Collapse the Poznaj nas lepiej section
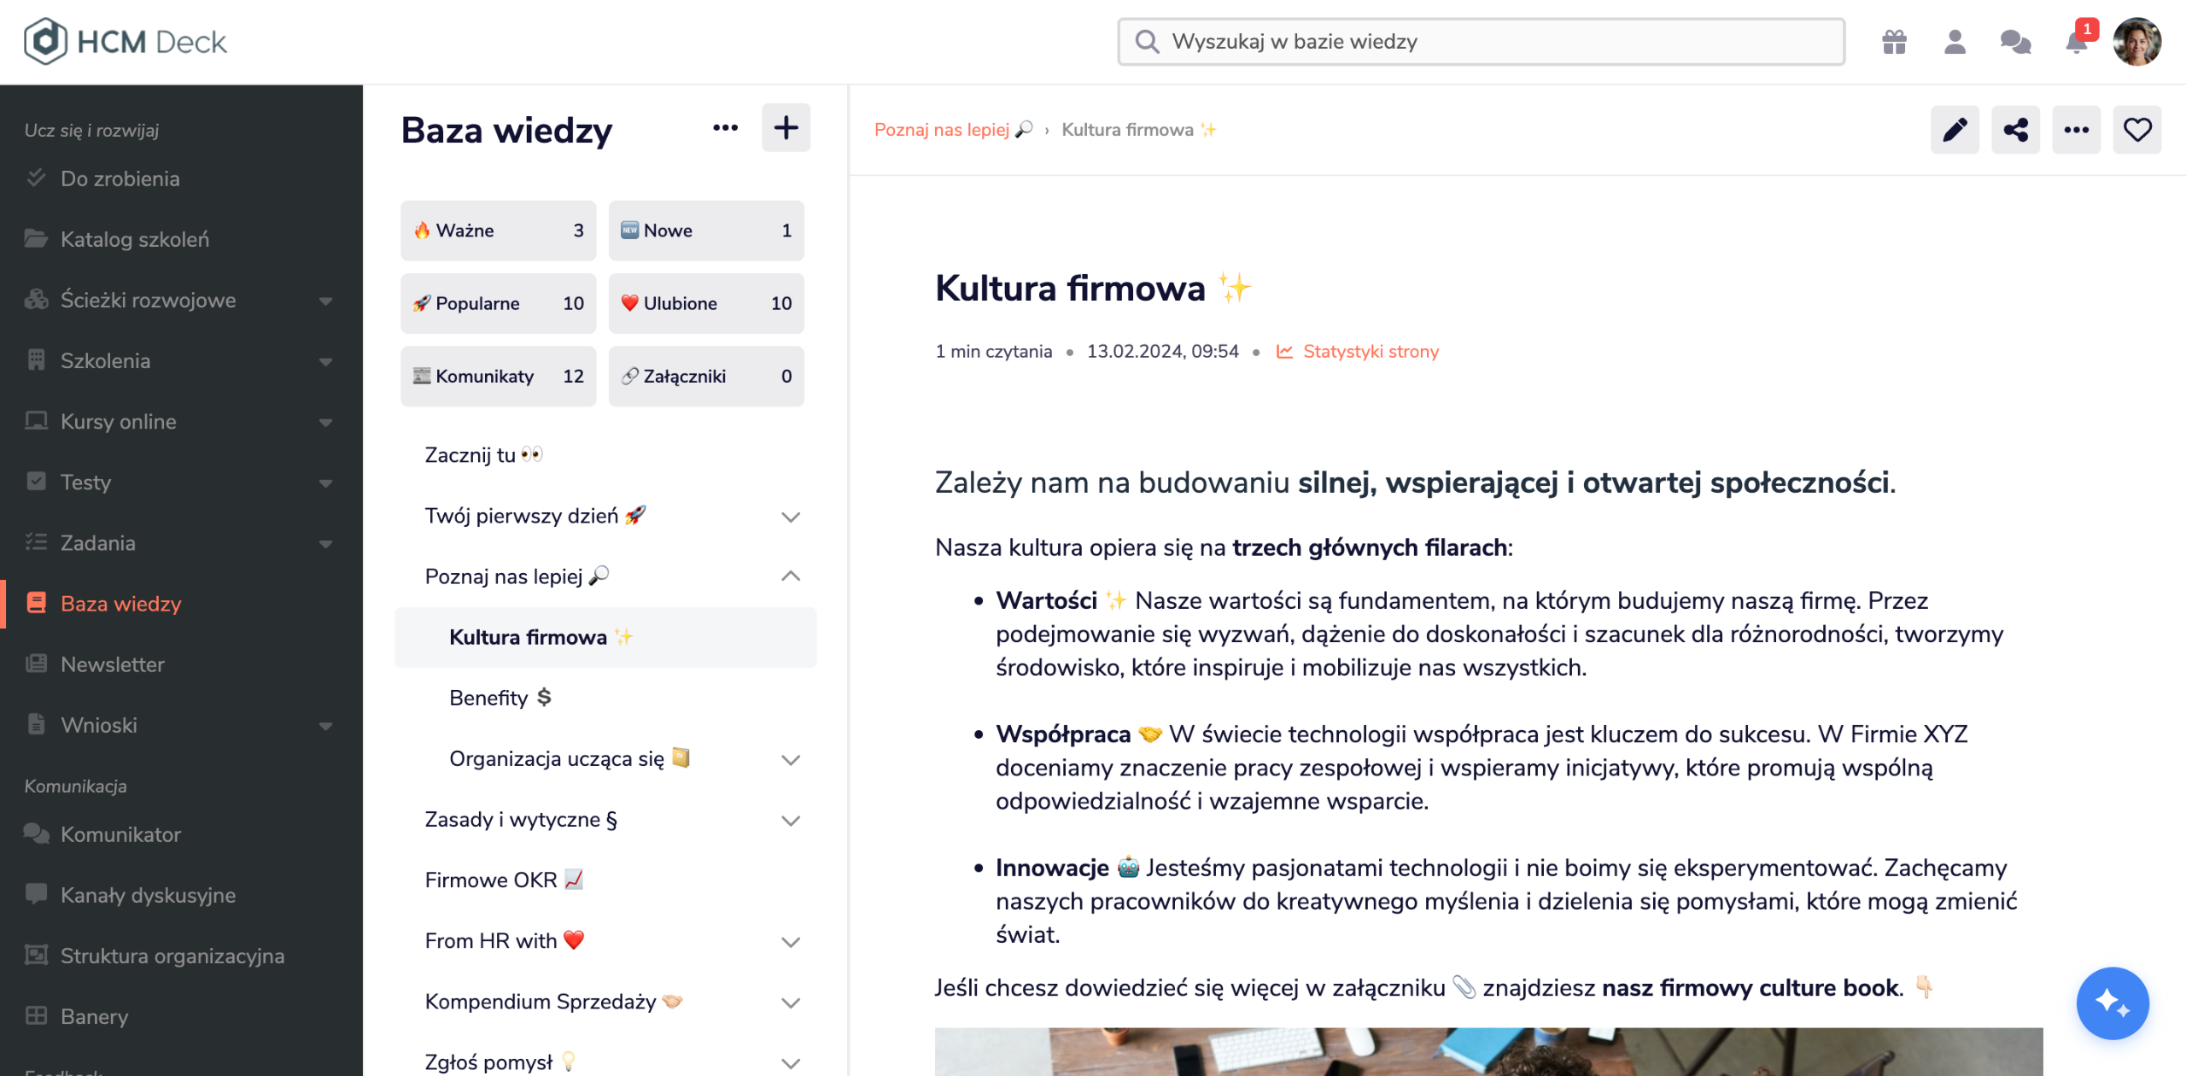This screenshot has width=2186, height=1076. click(790, 576)
